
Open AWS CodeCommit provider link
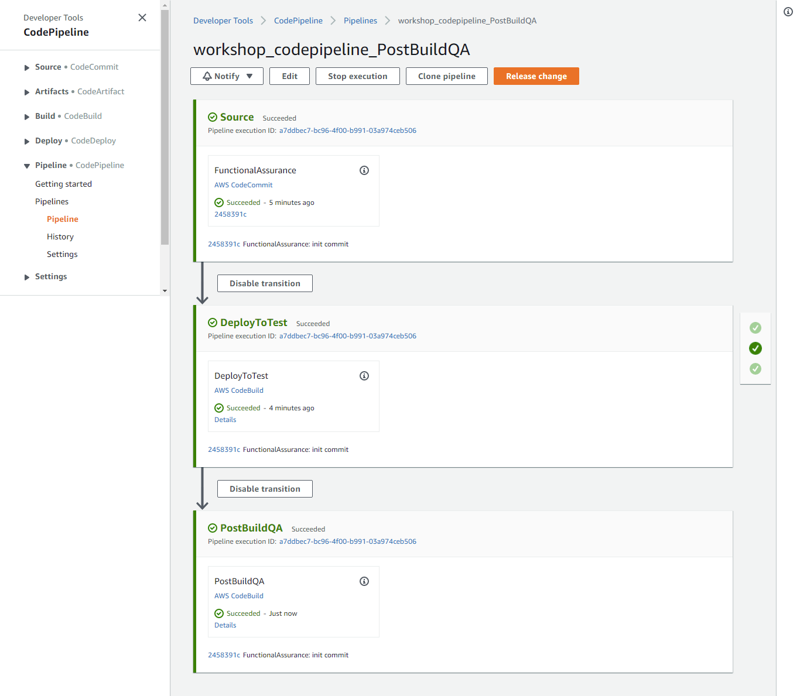pyautogui.click(x=244, y=185)
